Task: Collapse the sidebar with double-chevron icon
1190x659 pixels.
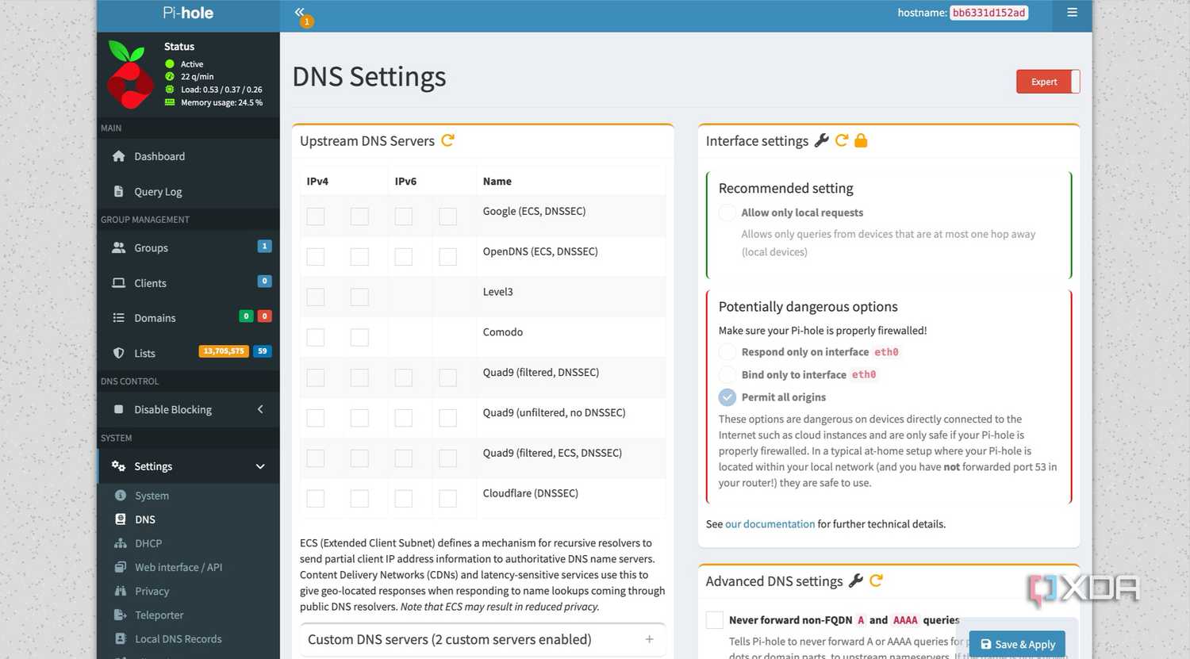Action: coord(299,12)
